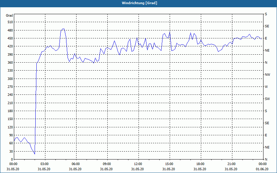Select the 390 y-axis tick label
The image size is (277, 173).
[x=10, y=54]
